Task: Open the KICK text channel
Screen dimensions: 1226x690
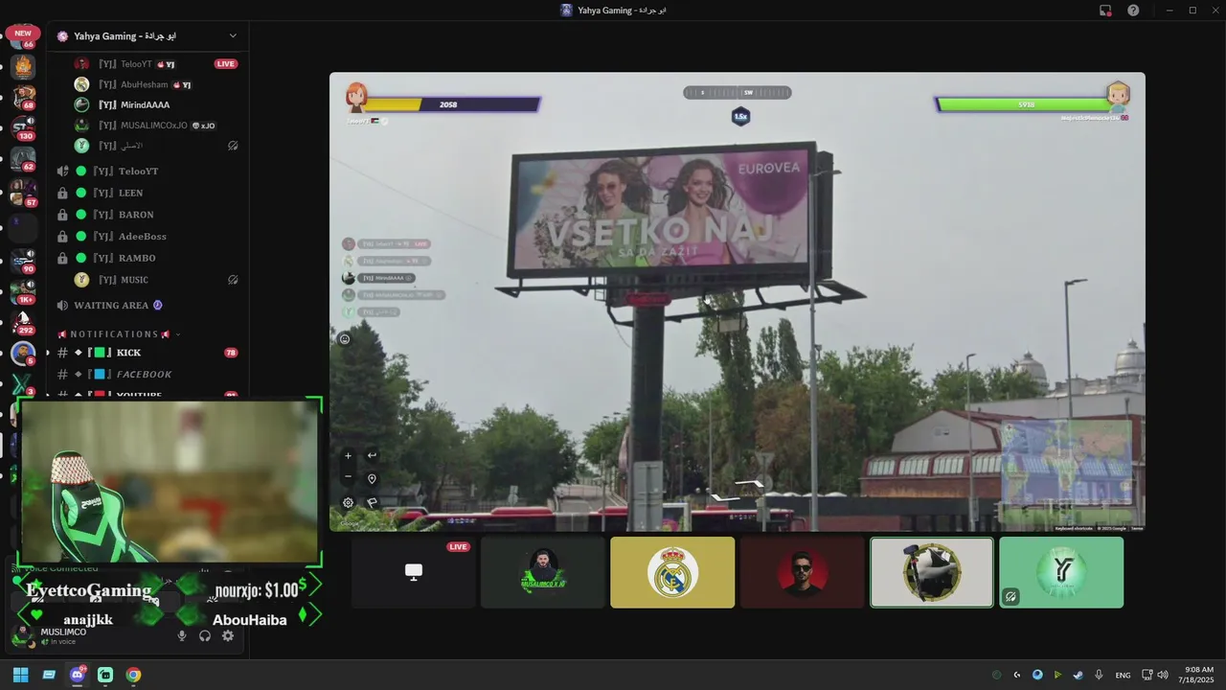Action: click(147, 353)
